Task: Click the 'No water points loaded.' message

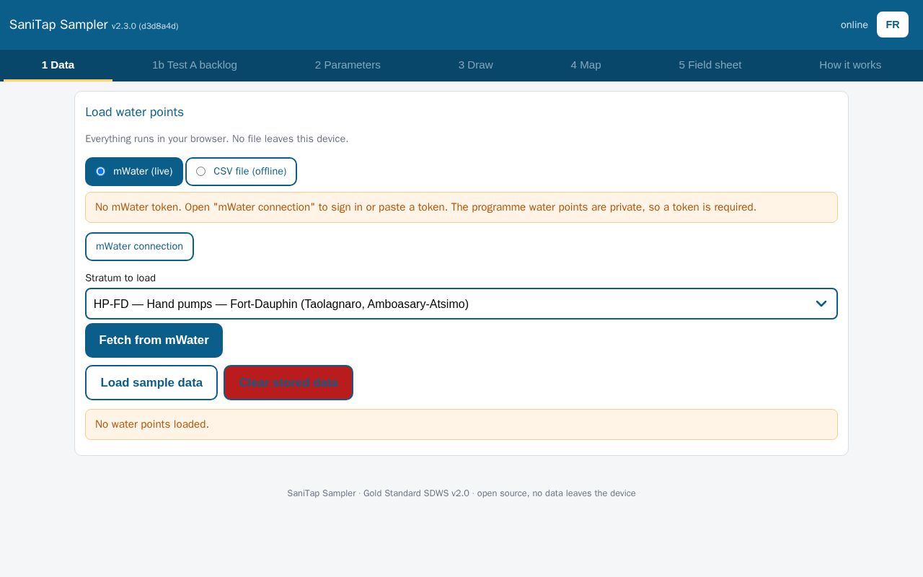Action: click(x=461, y=424)
